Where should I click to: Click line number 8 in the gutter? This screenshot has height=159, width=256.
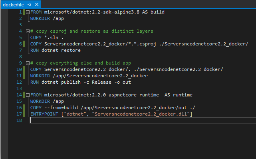[x=20, y=57]
